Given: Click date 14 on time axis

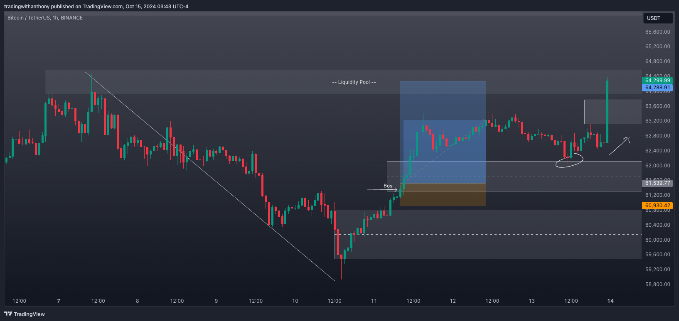Looking at the screenshot, I should coord(610,301).
